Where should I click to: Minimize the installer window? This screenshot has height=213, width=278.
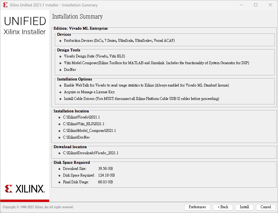[241, 5]
